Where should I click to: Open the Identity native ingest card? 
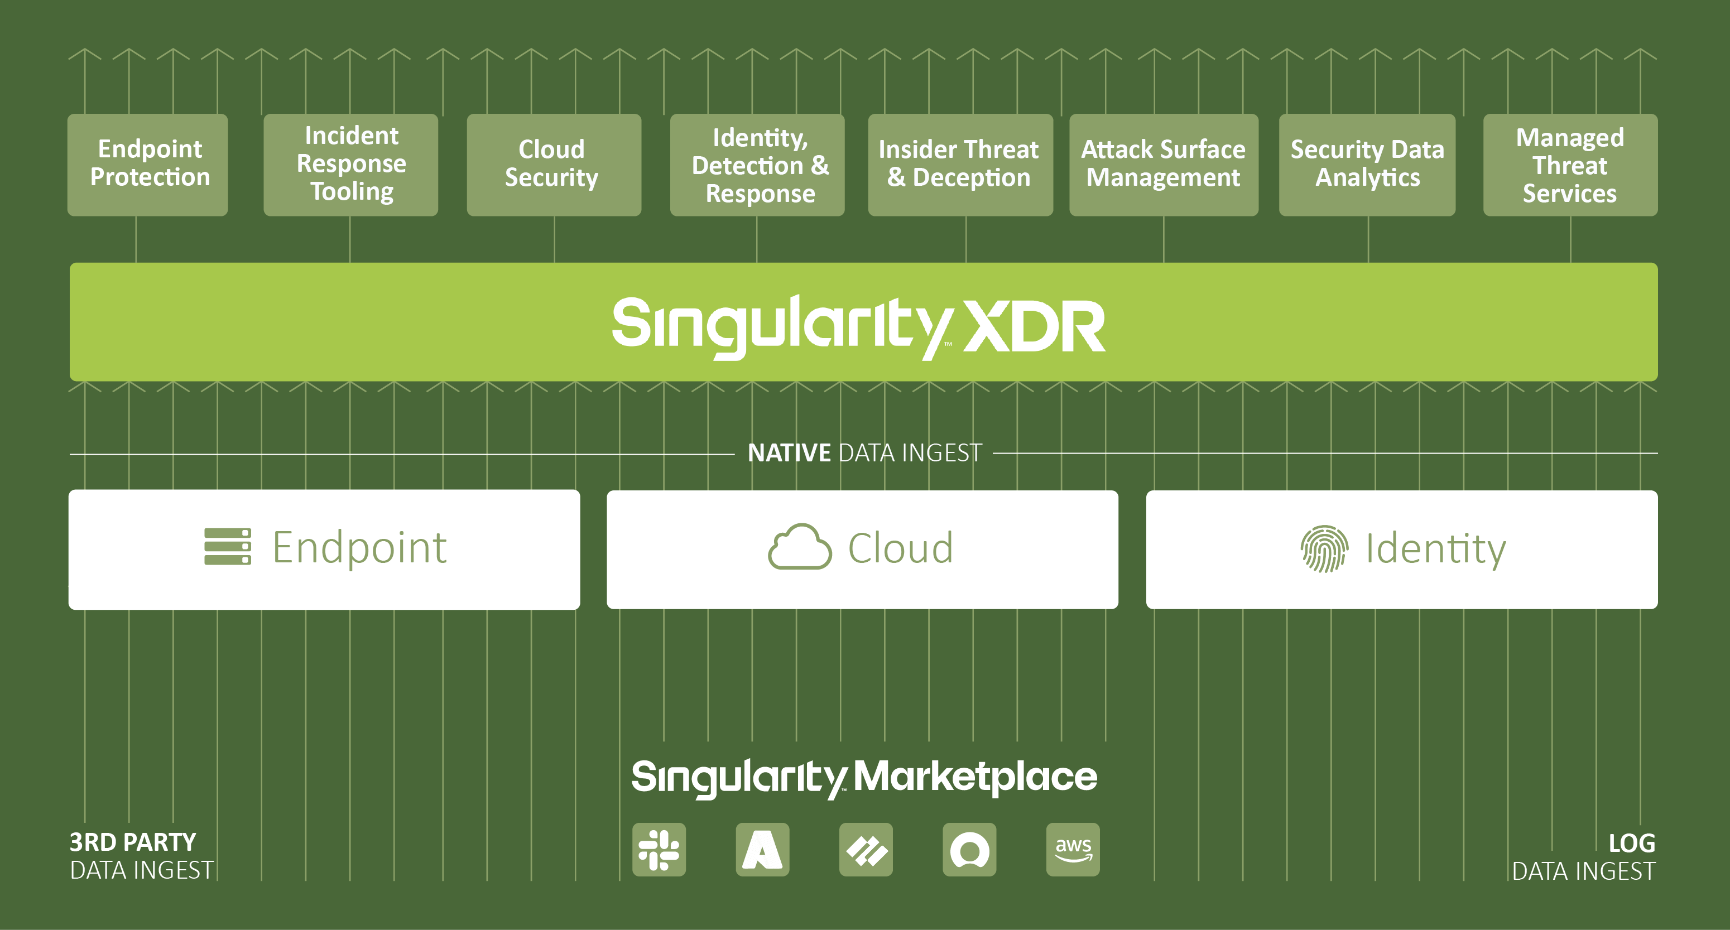coord(1402,550)
